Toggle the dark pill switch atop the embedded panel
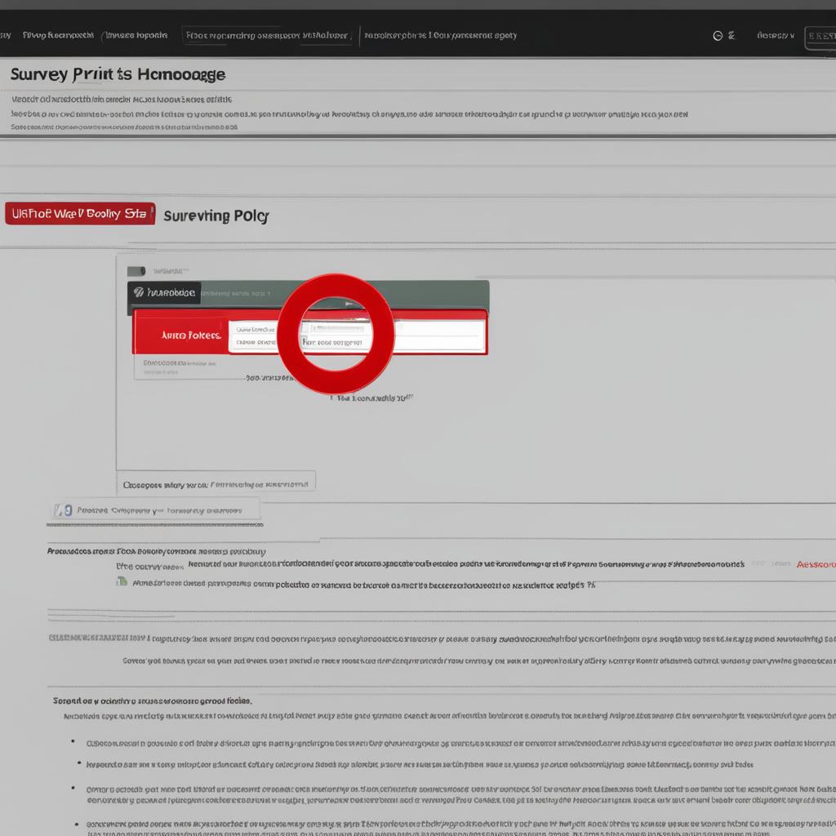The image size is (836, 836). [136, 271]
